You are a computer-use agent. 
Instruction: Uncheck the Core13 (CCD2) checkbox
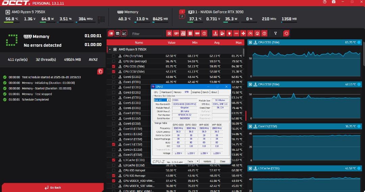tap(113, 144)
